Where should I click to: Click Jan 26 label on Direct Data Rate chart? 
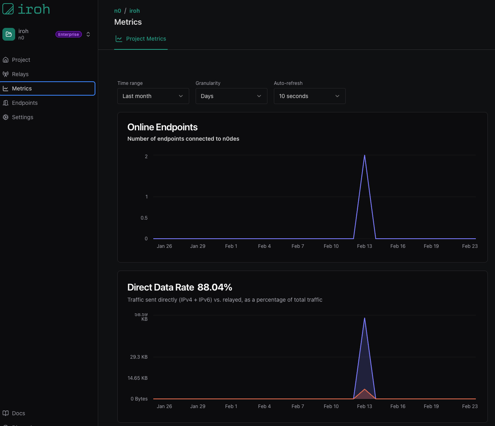click(164, 406)
